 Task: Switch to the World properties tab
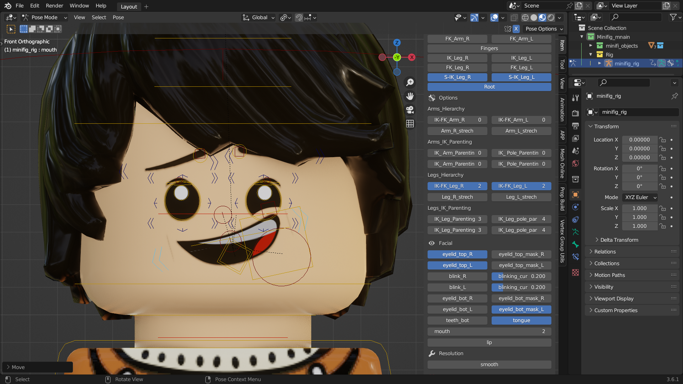click(x=575, y=163)
